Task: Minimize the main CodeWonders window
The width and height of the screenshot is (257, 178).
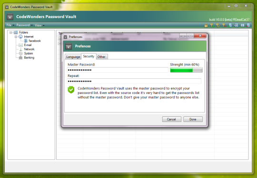Action: 229,6
